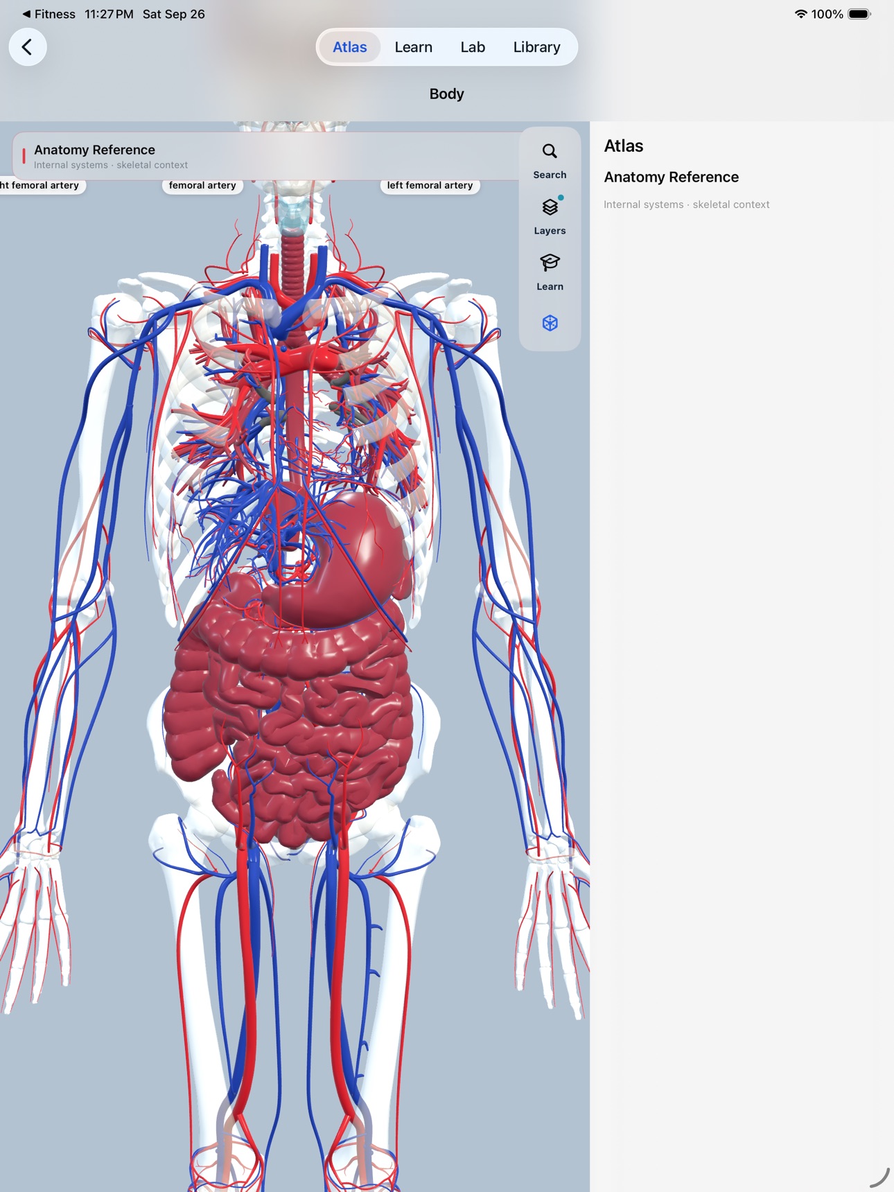Tap the Sat Sep 26 date in status bar
The height and width of the screenshot is (1192, 894).
pyautogui.click(x=174, y=14)
